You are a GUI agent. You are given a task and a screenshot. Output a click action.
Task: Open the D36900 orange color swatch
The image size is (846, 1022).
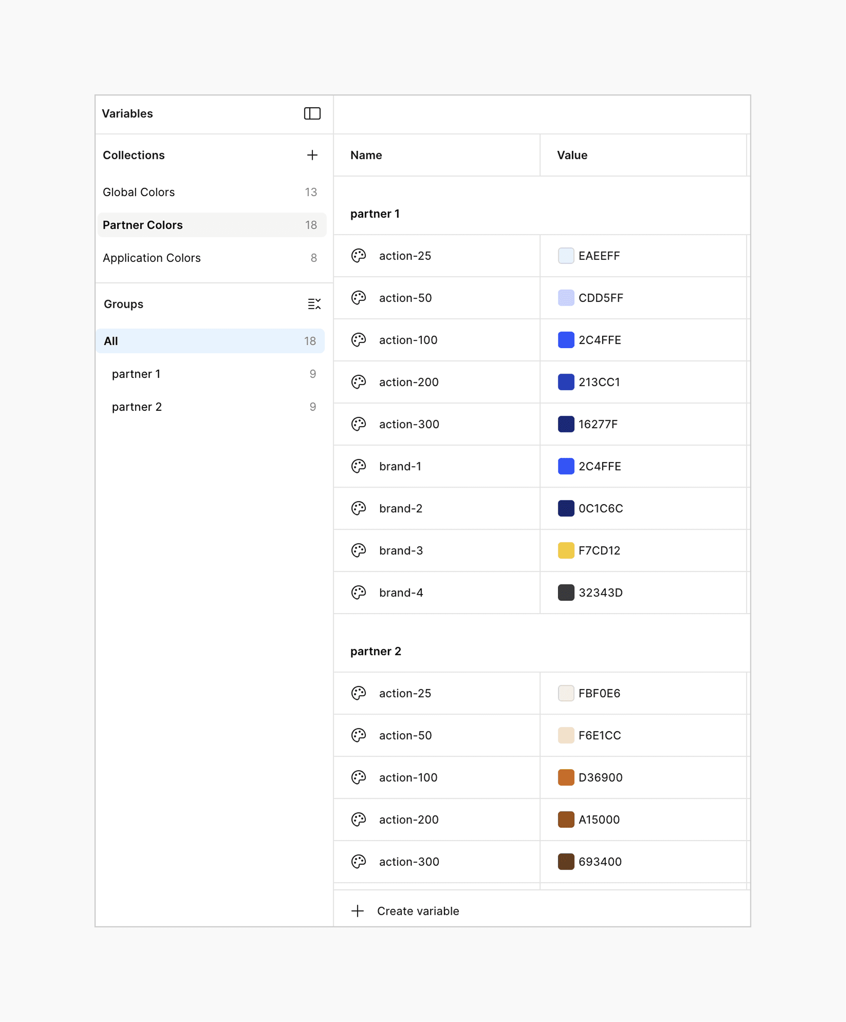click(x=566, y=777)
